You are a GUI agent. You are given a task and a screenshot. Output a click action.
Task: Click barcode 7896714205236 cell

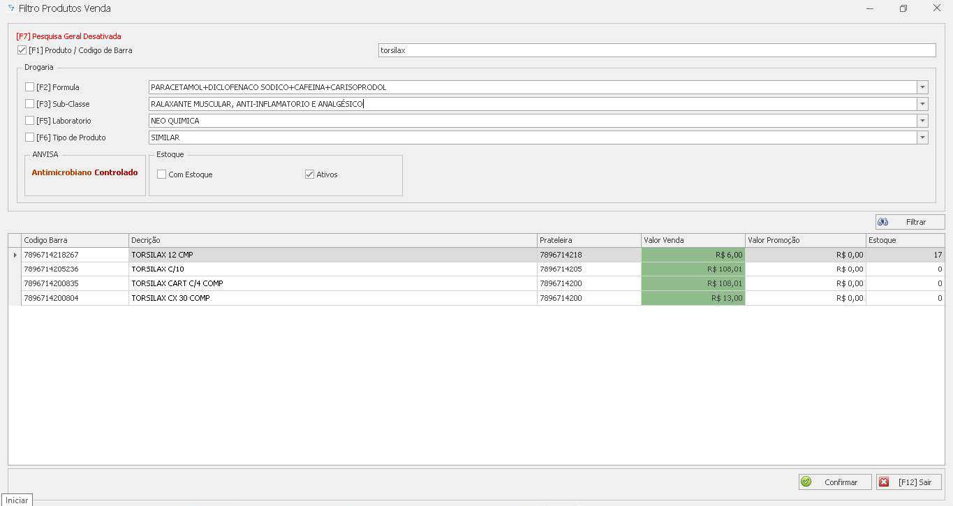(75, 269)
